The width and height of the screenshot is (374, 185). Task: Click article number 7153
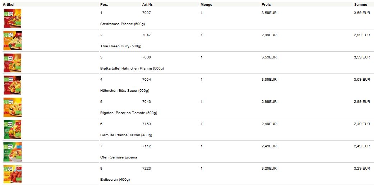pos(147,124)
